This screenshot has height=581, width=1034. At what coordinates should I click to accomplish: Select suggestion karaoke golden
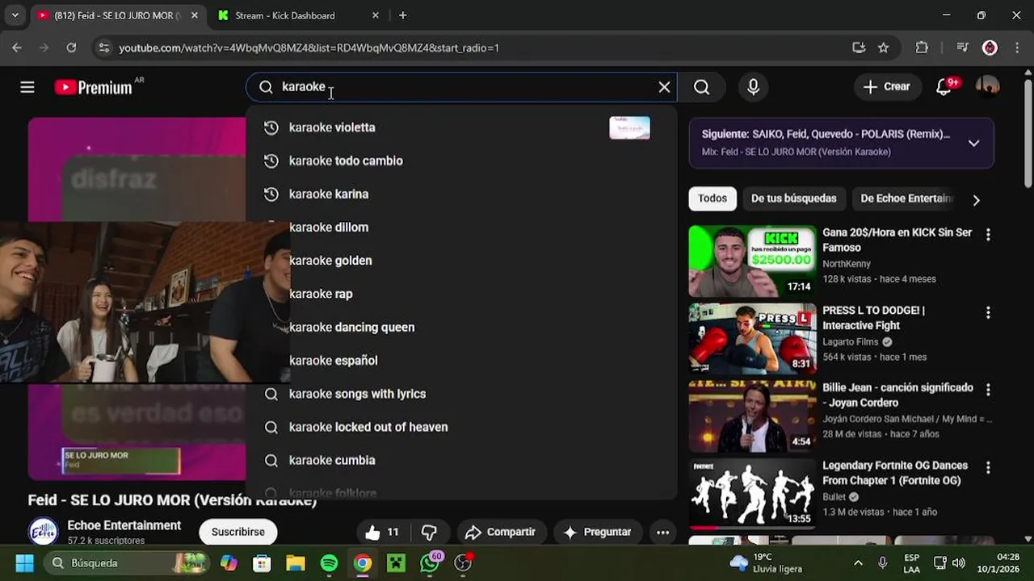pyautogui.click(x=460, y=261)
